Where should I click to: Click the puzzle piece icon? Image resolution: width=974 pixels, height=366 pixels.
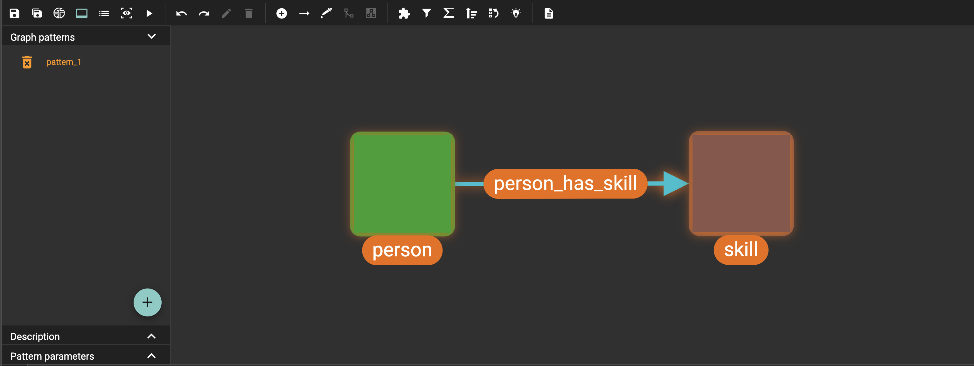pos(404,14)
